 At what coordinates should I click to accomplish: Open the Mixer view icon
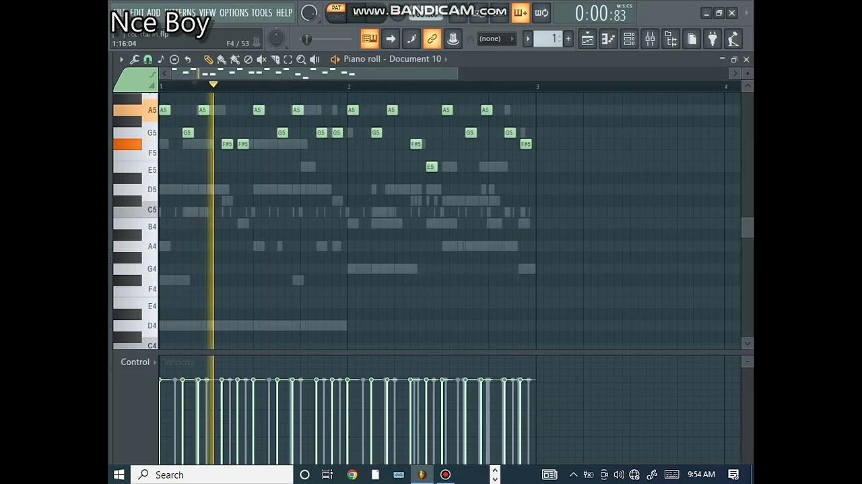coord(650,39)
